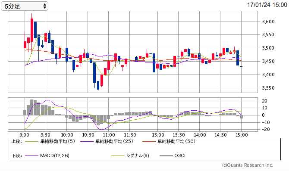Viewport: 289px width, 171px height.
Task: Click the 3,350 price axis label
Action: coord(268,88)
